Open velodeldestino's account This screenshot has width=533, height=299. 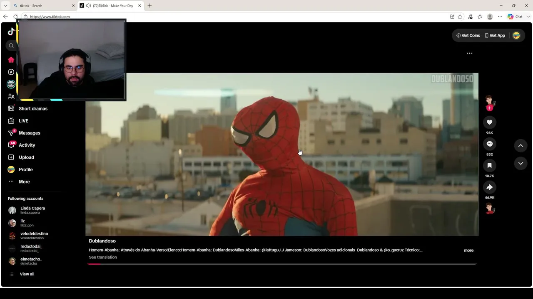click(x=28, y=236)
